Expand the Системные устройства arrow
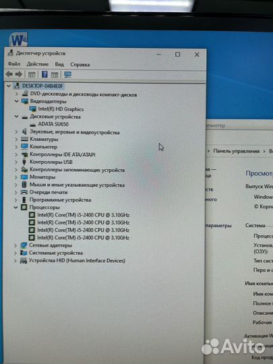The width and height of the screenshot is (273, 364). coord(16,253)
